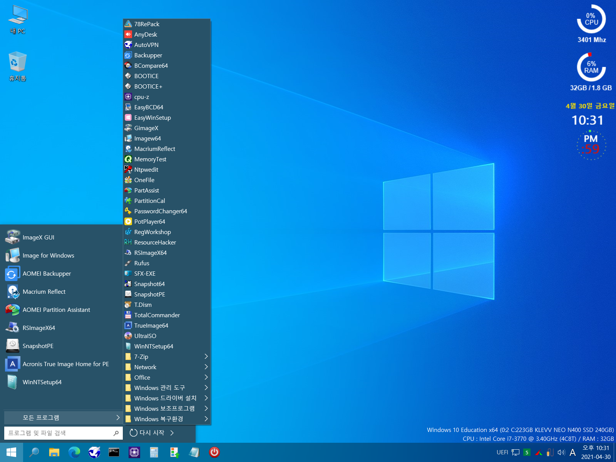Open the 휴지통 recycle bin icon
Image resolution: width=616 pixels, height=462 pixels.
pyautogui.click(x=18, y=66)
